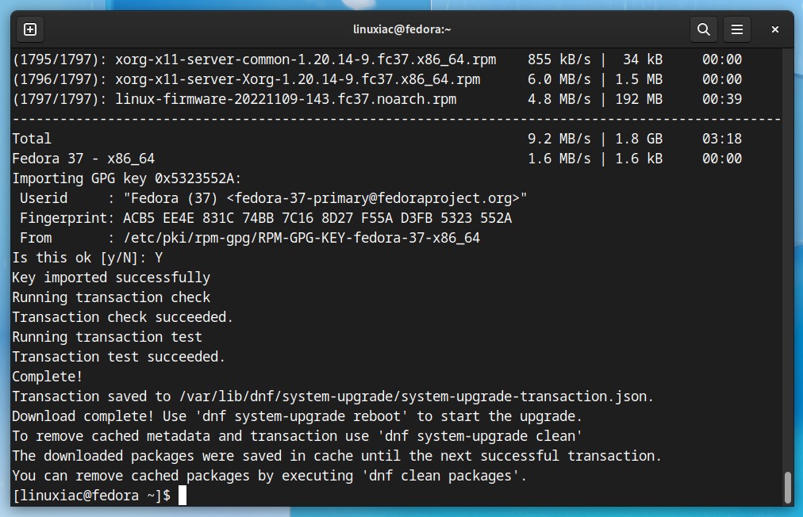Close the terminal window
The image size is (803, 517).
775,29
